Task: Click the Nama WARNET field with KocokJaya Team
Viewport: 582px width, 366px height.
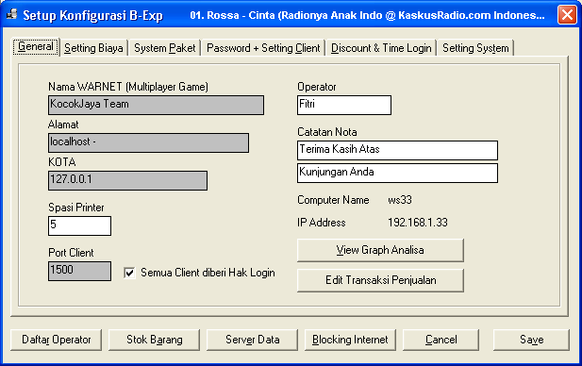Action: [156, 105]
